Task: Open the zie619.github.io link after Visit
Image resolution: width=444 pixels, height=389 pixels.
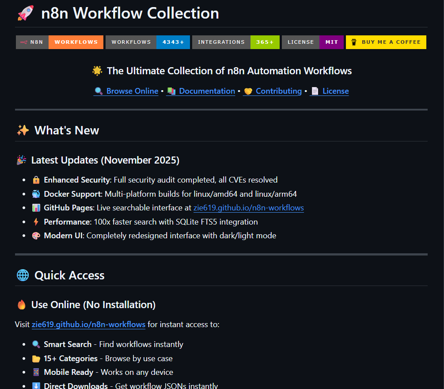Action: click(x=88, y=324)
